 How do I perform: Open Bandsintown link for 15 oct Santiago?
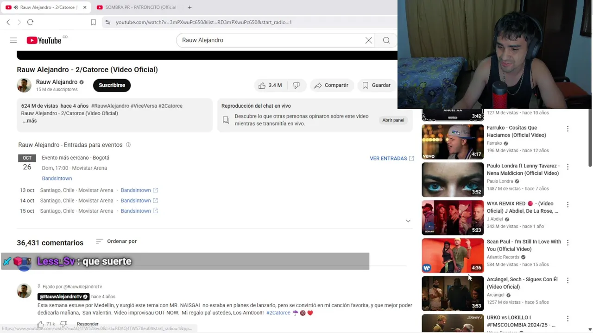139,211
